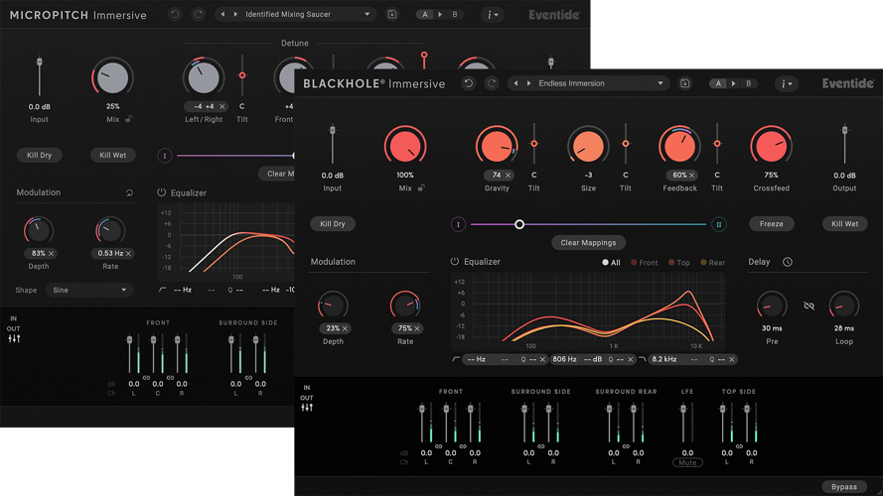Toggle the Blackhole Equalizer power button

455,262
